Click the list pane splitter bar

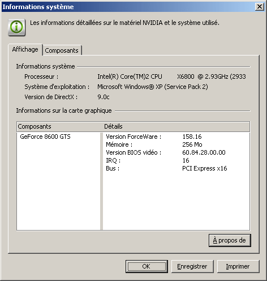coord(101,181)
